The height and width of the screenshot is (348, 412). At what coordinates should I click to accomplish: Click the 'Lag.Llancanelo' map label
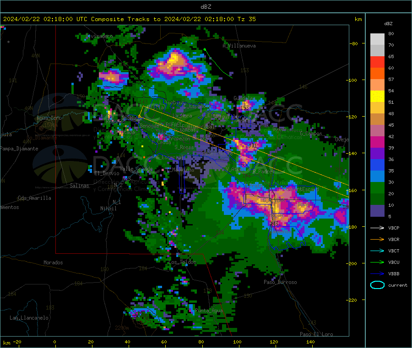point(29,318)
